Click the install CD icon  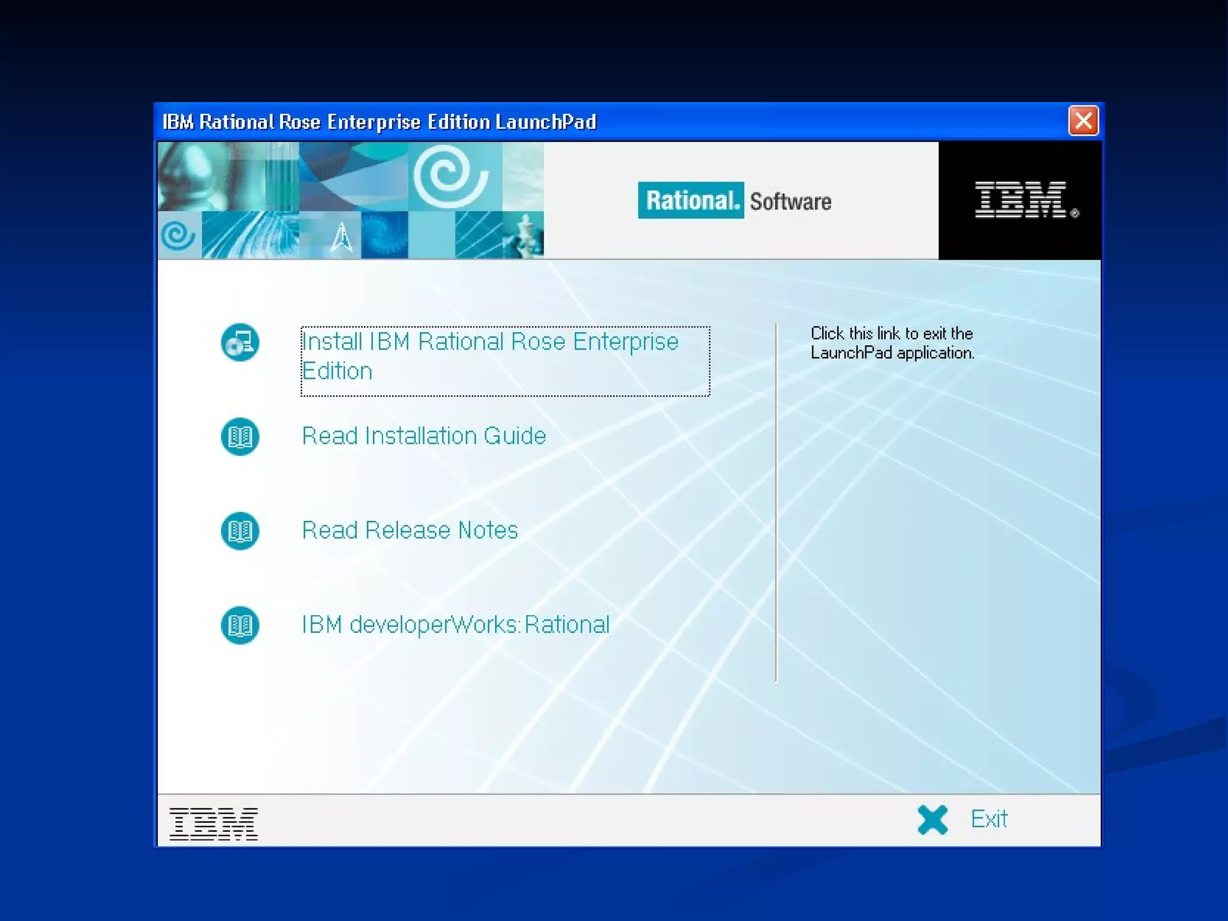click(240, 342)
